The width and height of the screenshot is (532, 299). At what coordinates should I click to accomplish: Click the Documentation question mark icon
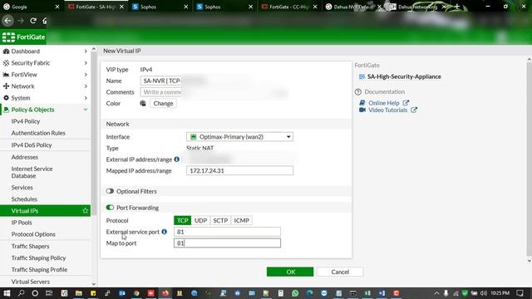[358, 91]
